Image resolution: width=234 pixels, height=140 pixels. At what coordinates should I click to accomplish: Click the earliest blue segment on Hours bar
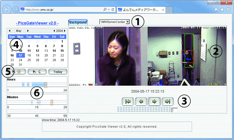pyautogui.click(x=23, y=85)
